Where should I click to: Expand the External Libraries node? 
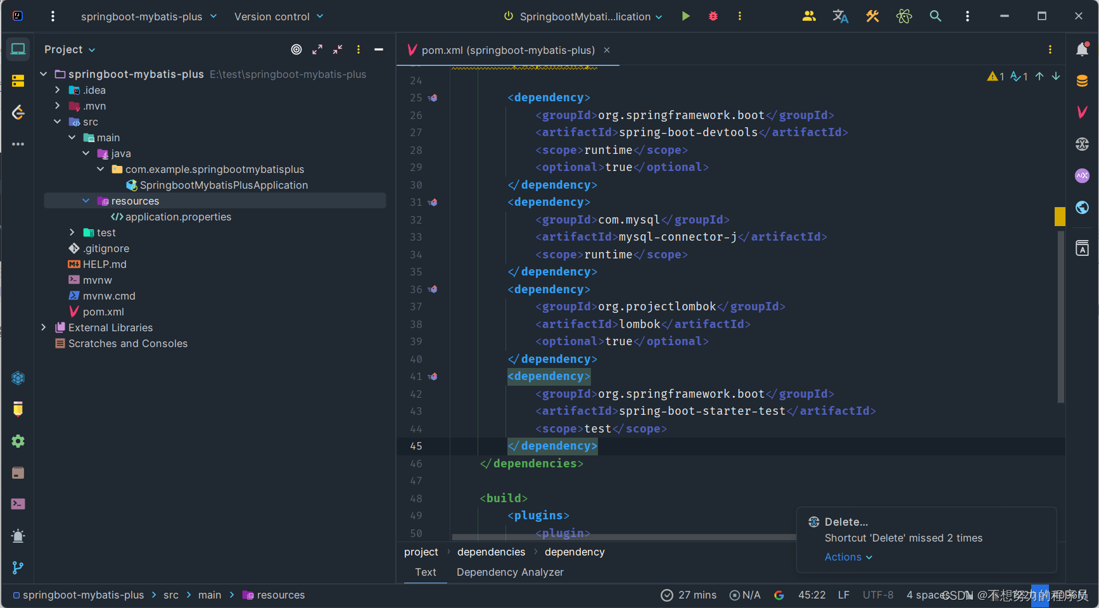click(43, 327)
